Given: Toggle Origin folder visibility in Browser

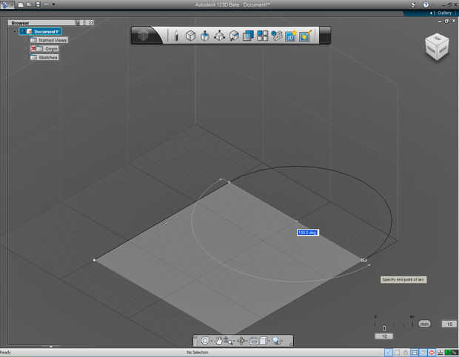Looking at the screenshot, I should pyautogui.click(x=34, y=49).
